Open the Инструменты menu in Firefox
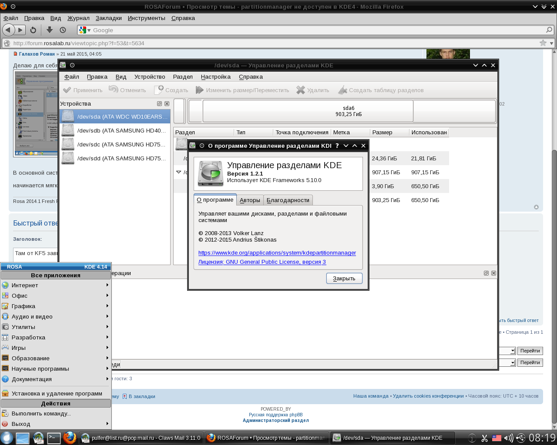557x445 pixels. click(x=147, y=18)
